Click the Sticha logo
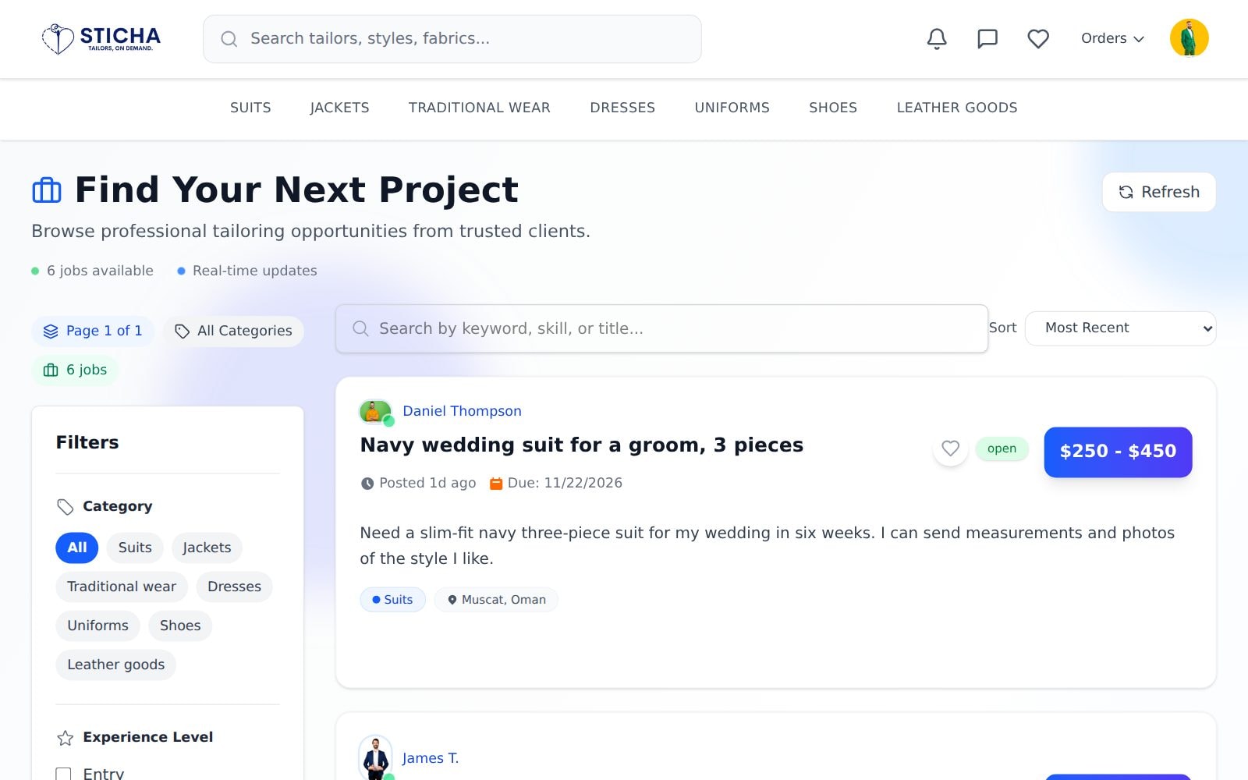This screenshot has width=1248, height=780. click(x=101, y=38)
